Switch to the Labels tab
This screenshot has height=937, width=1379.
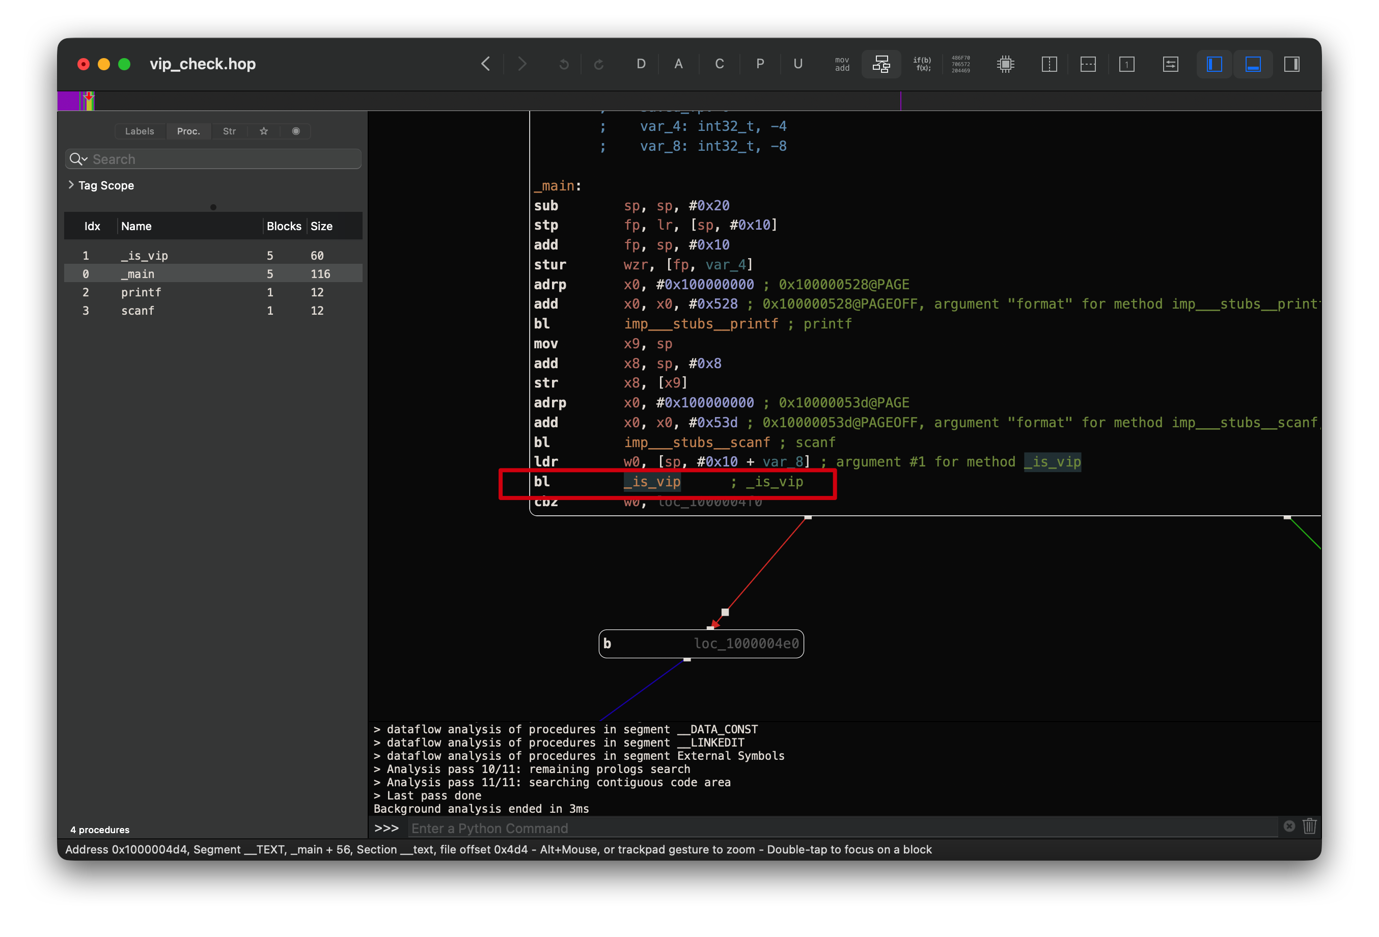coord(140,131)
